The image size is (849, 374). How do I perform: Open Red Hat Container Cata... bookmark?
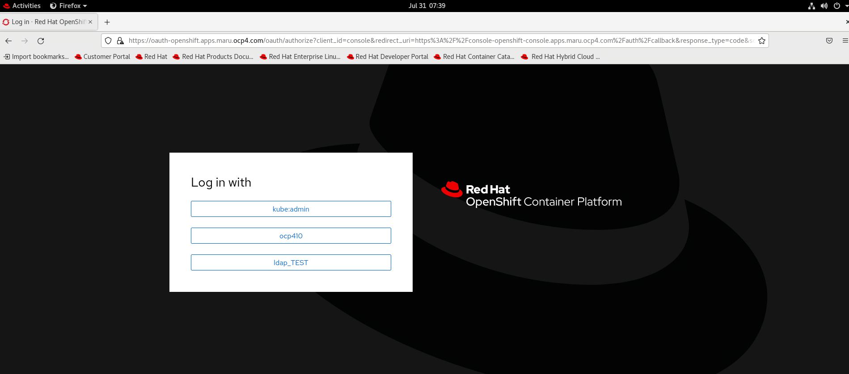tap(474, 57)
